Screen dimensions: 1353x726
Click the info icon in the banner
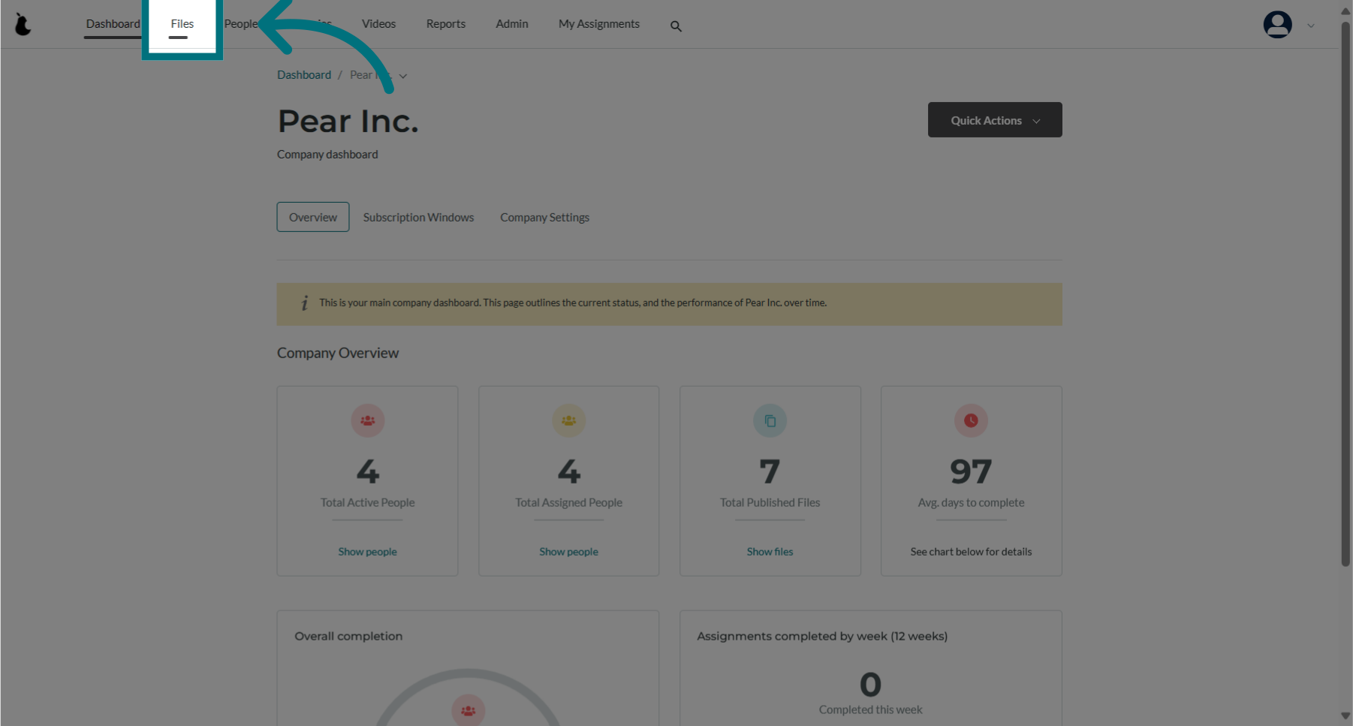click(x=305, y=303)
